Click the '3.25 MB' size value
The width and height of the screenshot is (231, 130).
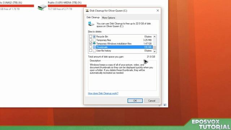tap(147, 40)
